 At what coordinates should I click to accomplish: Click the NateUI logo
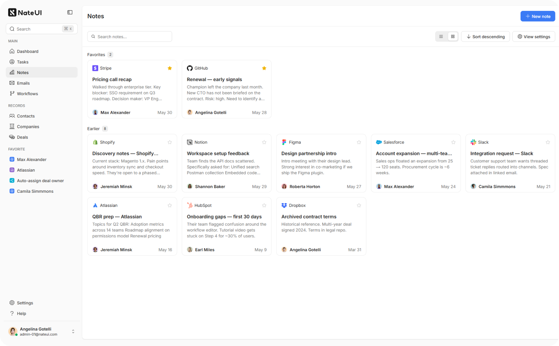coord(25,13)
